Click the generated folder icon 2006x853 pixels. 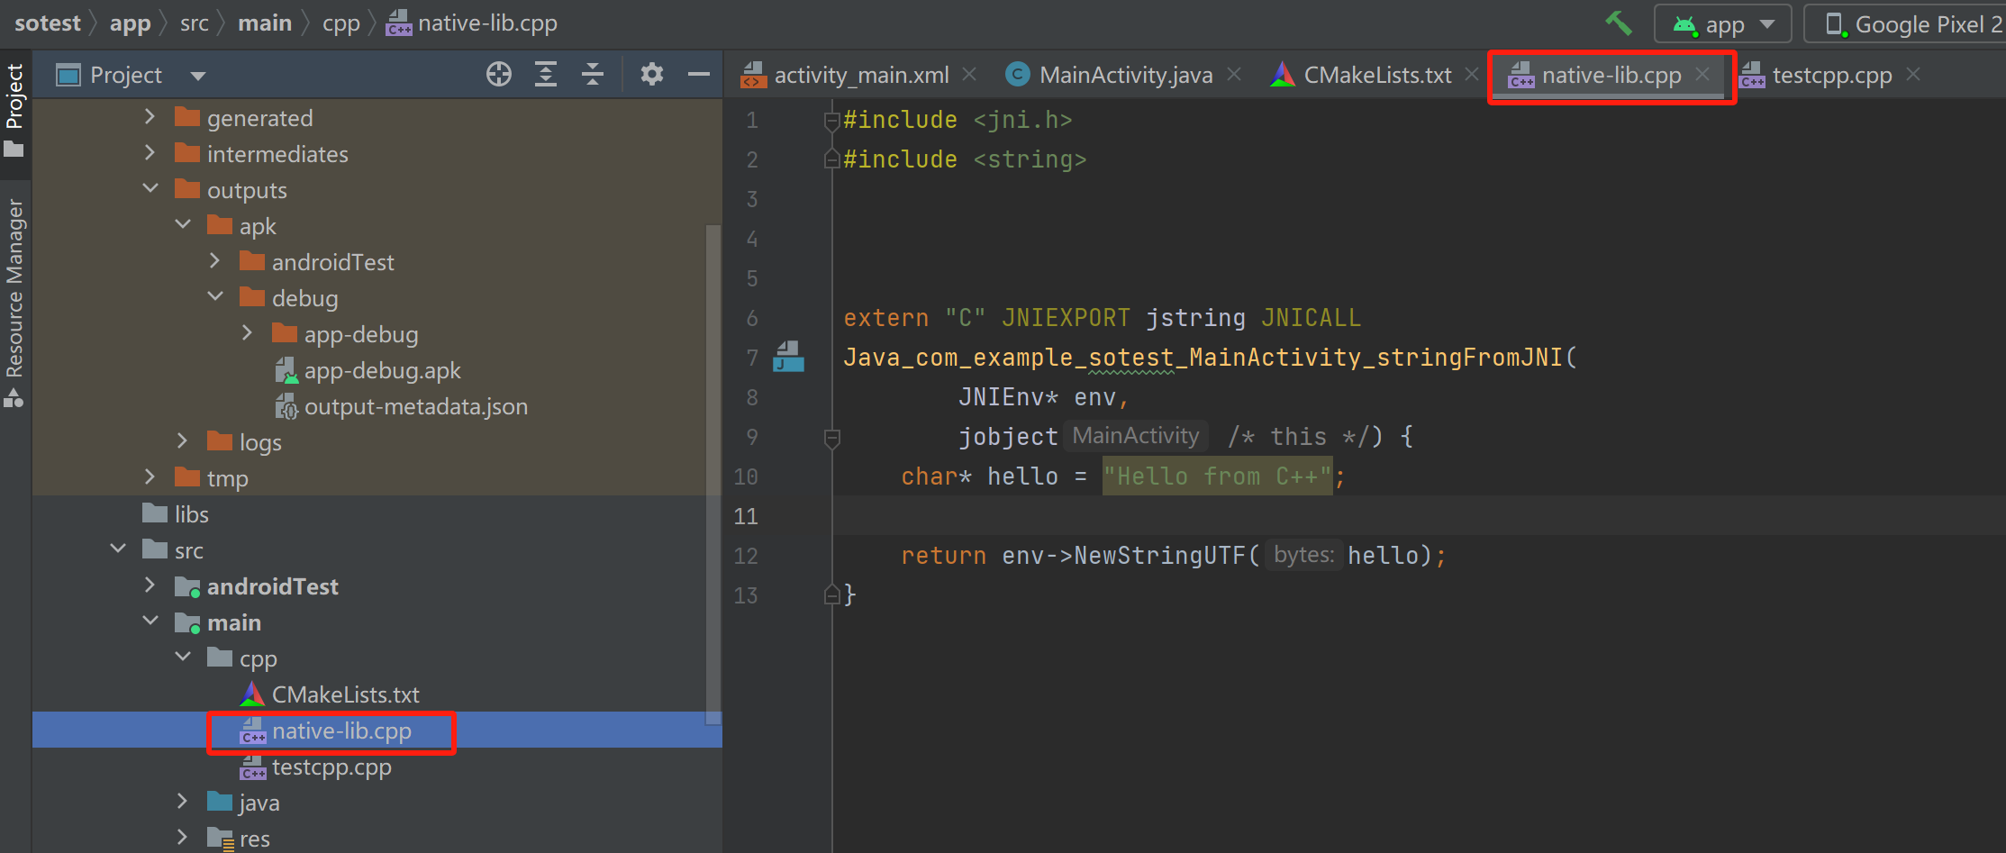click(x=187, y=117)
